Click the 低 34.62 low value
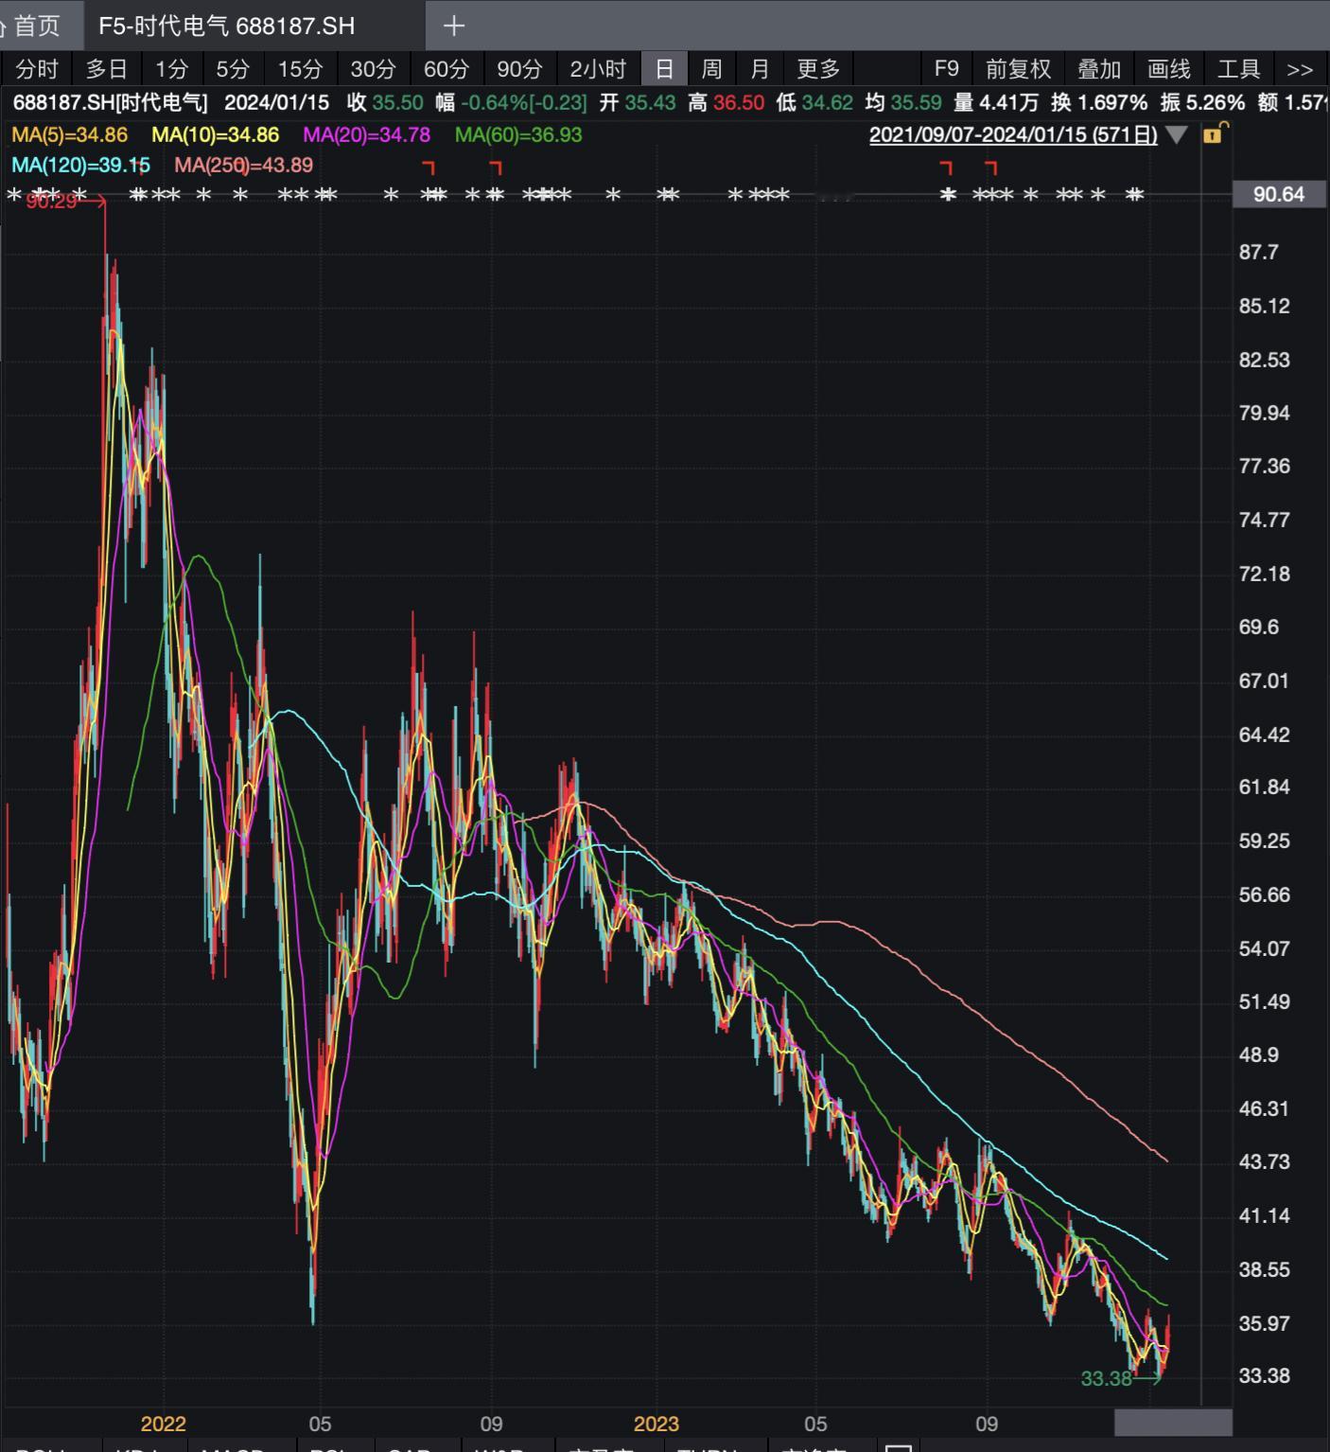Image resolution: width=1330 pixels, height=1452 pixels. point(814,102)
